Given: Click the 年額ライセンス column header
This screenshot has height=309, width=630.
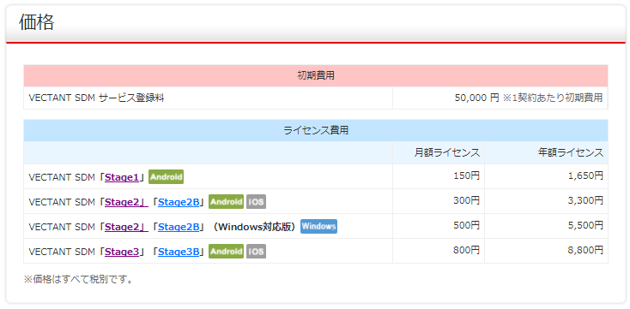Looking at the screenshot, I should pos(547,152).
